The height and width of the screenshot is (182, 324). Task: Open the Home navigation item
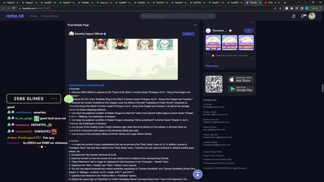(33, 16)
